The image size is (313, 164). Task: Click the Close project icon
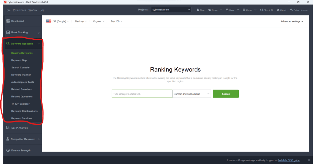[244, 10]
